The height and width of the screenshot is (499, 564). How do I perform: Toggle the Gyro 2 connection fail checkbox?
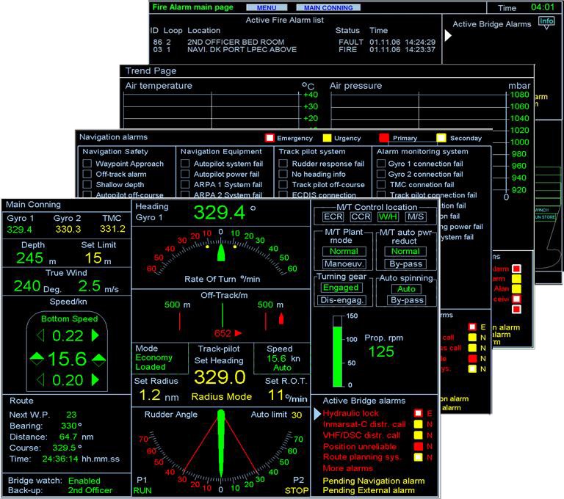(x=381, y=174)
